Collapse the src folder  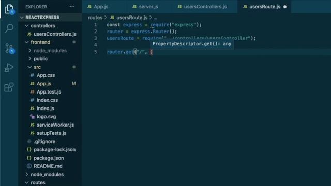click(29, 67)
